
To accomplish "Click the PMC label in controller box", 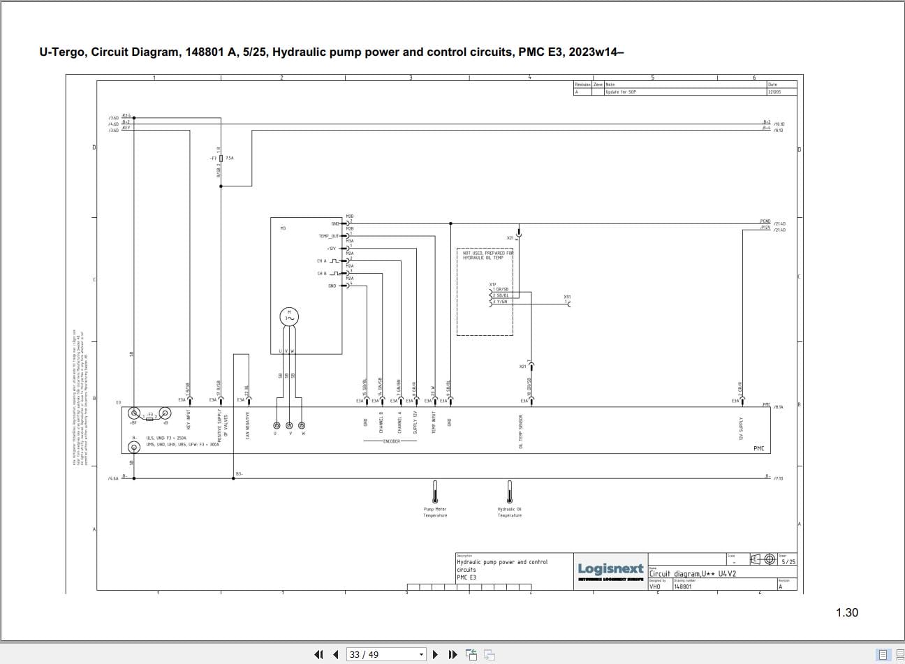I will point(759,448).
